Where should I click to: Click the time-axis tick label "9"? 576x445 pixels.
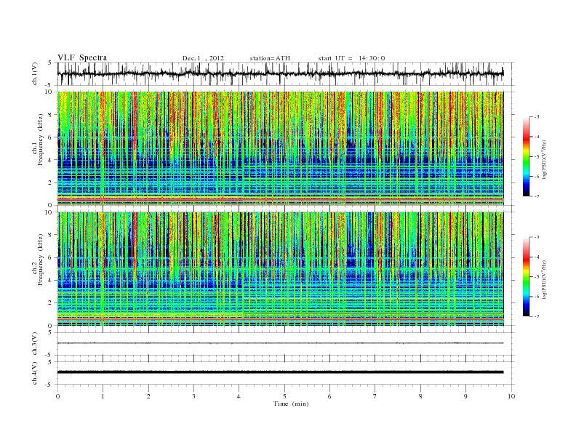tap(465, 396)
